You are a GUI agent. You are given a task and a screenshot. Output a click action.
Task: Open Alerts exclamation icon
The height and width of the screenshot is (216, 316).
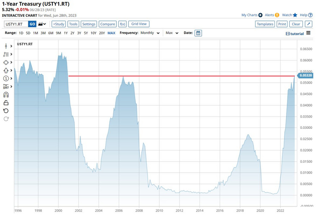277,15
